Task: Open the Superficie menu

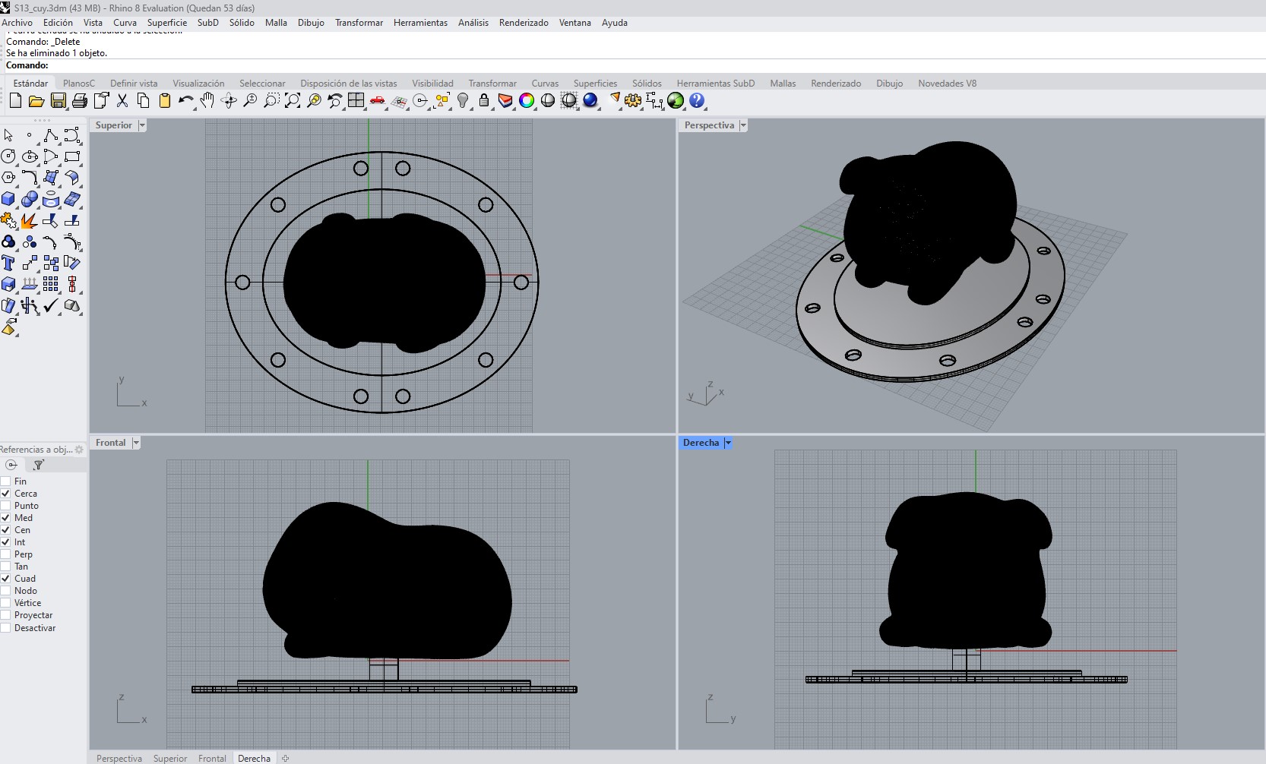Action: [167, 23]
